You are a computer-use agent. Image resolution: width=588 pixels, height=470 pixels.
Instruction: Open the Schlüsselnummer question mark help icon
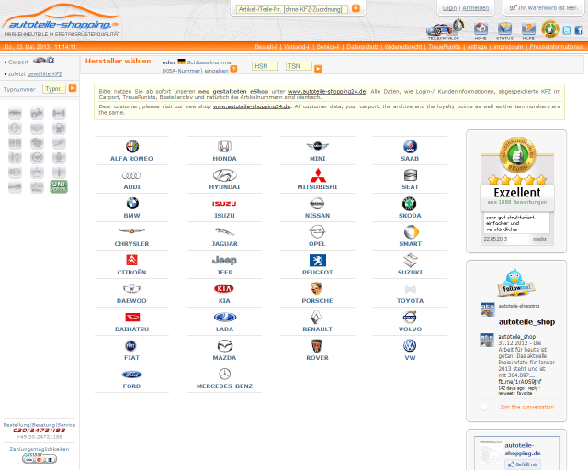click(233, 69)
